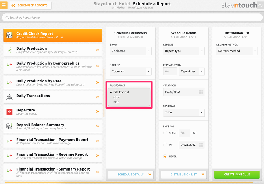Click the search magnifier icon

click(7, 17)
